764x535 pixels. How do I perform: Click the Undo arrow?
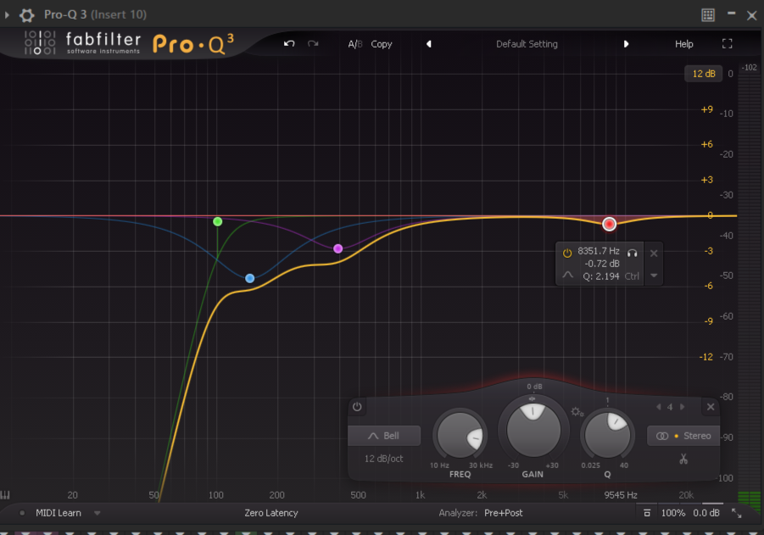289,44
